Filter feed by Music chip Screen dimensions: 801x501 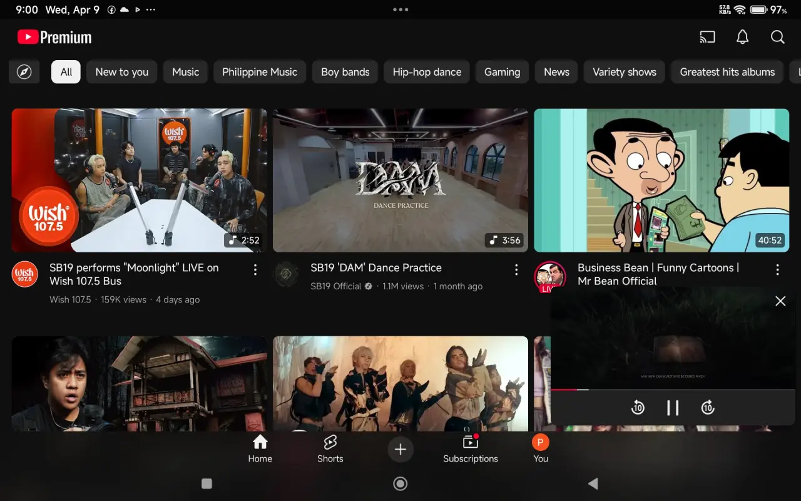[x=186, y=72]
